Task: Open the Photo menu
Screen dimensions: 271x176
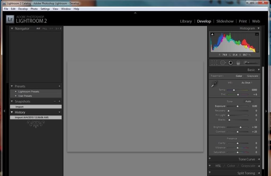Action: [34, 9]
